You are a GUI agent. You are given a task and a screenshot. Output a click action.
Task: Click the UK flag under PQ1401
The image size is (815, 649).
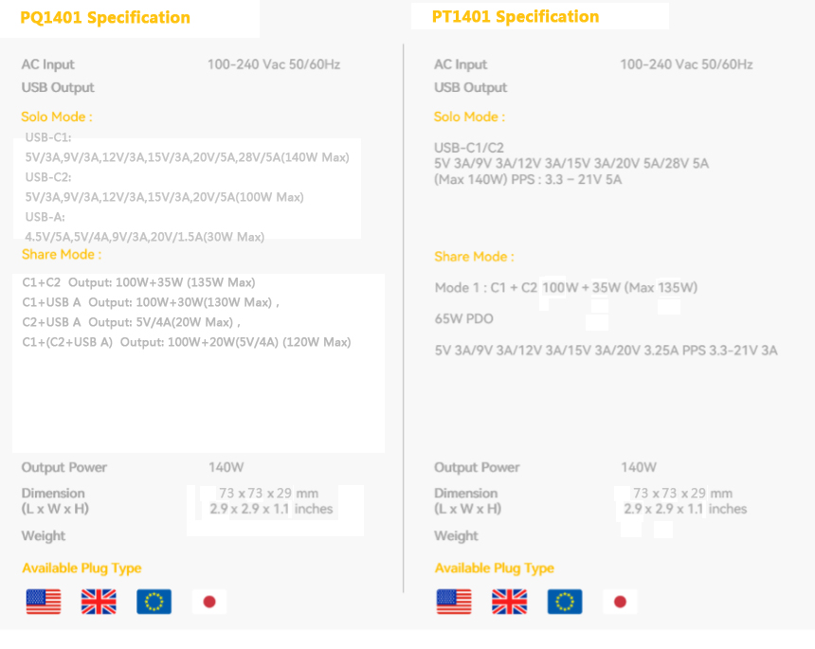99,602
